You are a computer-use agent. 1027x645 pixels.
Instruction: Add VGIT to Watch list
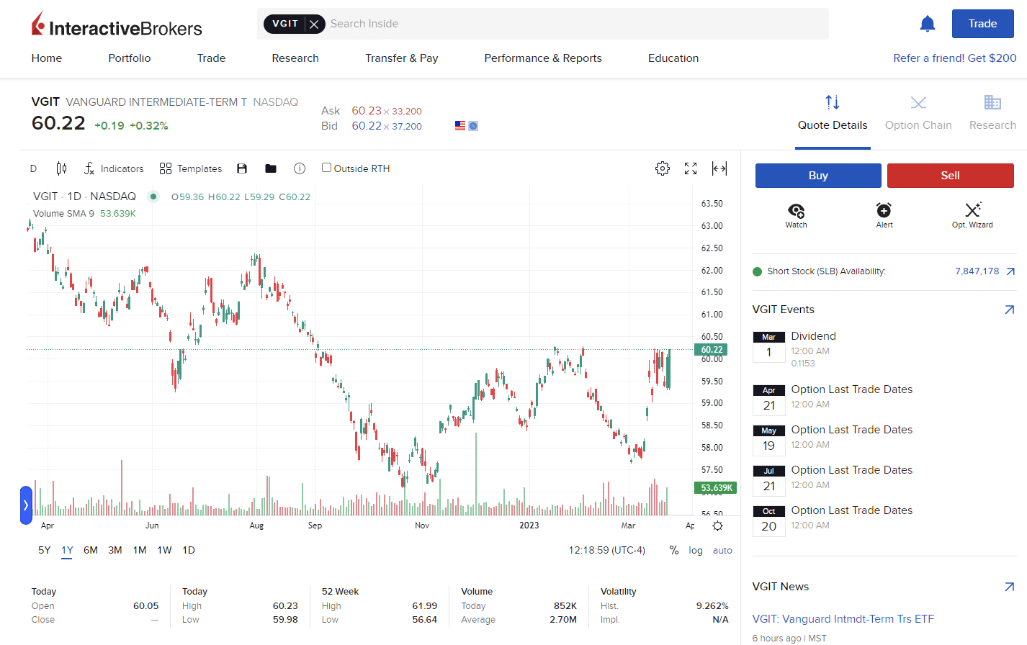(796, 215)
